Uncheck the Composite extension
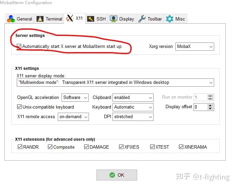The width and height of the screenshot is (235, 187). [50, 147]
